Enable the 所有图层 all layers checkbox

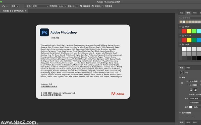pyautogui.click(x=103, y=6)
